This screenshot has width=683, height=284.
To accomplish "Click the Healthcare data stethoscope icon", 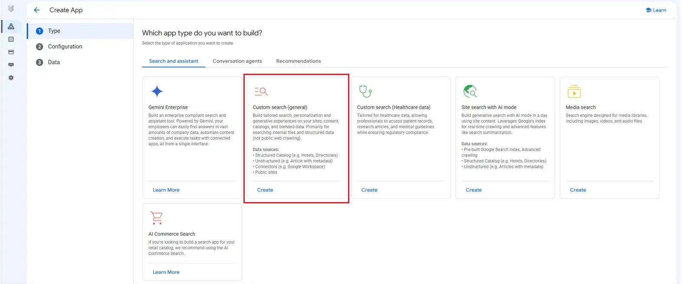I will (365, 91).
